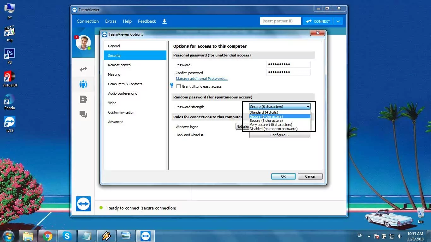Open File Explorer from the taskbar
This screenshot has height=242, width=431.
coord(28,236)
